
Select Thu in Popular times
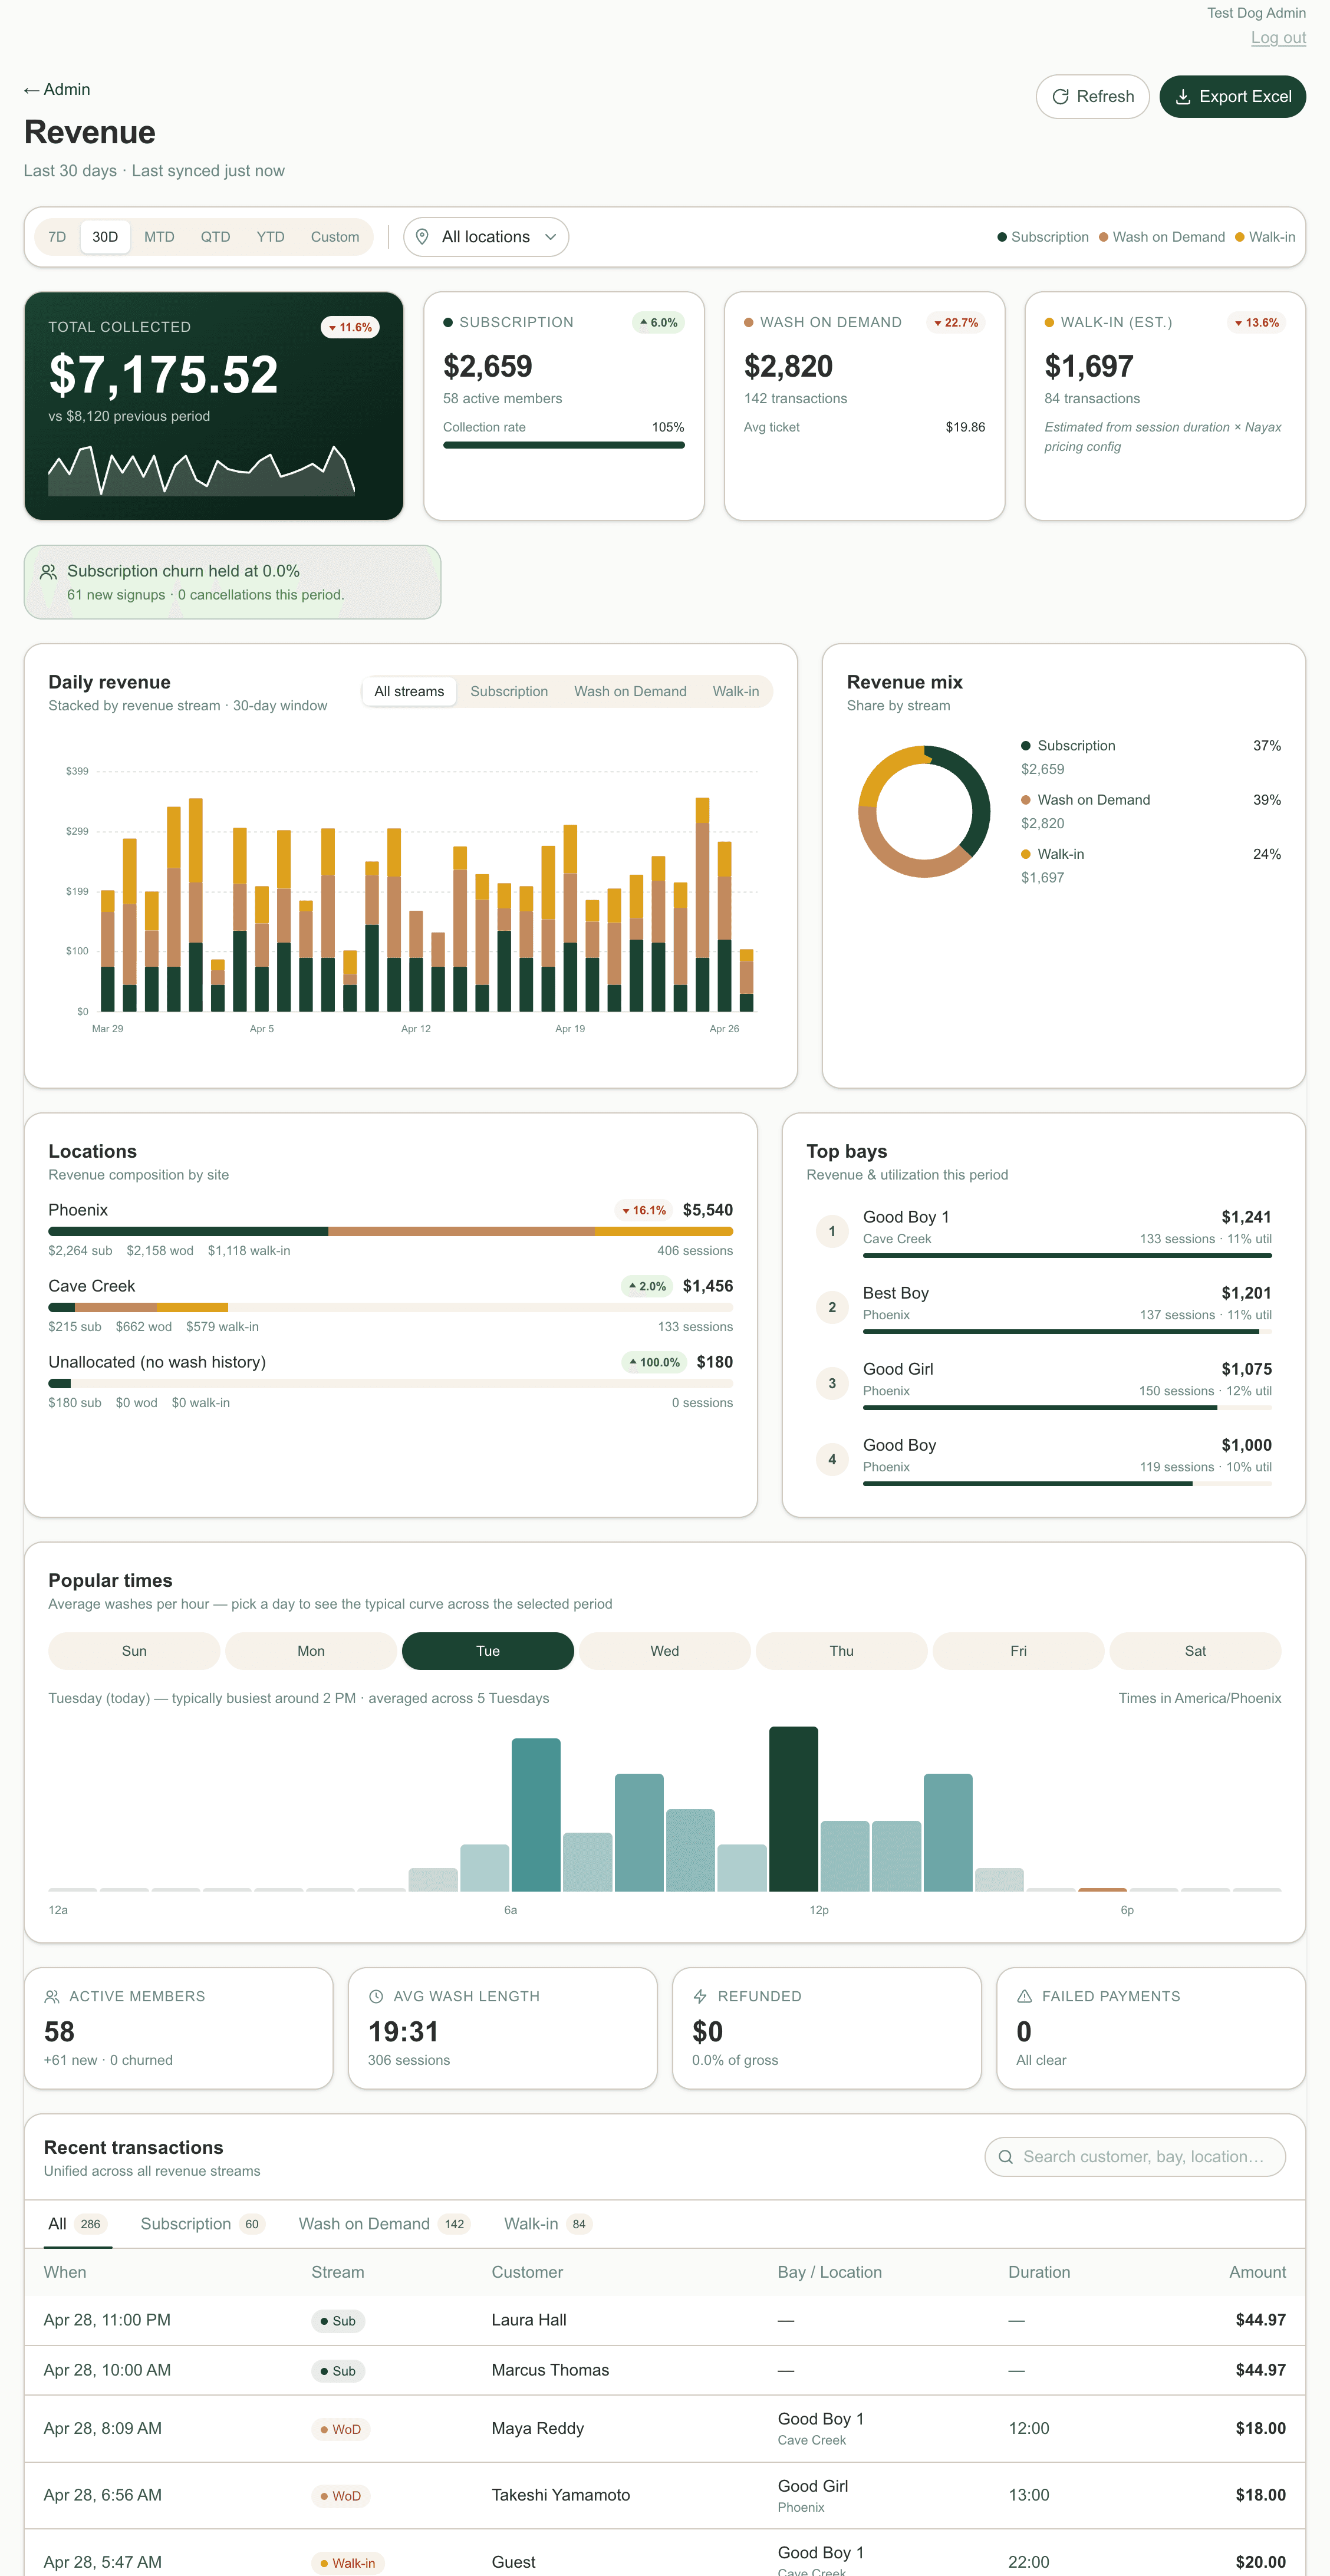click(x=842, y=1651)
